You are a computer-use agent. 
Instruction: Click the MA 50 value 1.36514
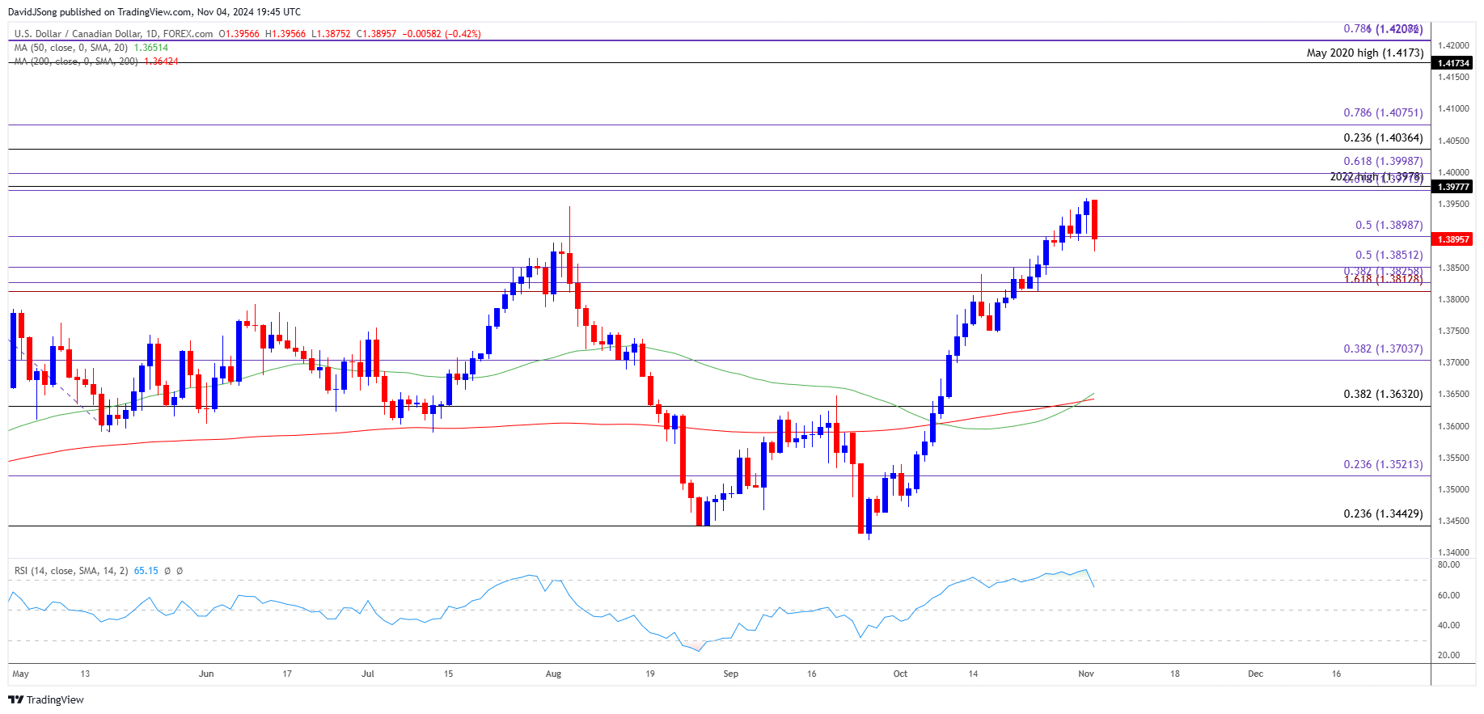pos(150,48)
